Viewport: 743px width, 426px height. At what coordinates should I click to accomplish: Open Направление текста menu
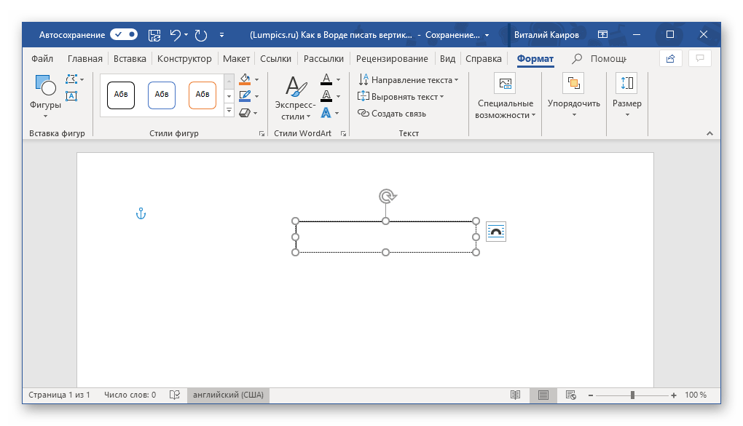[x=408, y=79]
